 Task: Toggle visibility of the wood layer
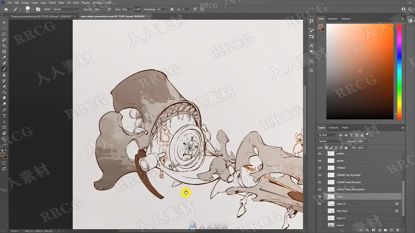(x=320, y=196)
